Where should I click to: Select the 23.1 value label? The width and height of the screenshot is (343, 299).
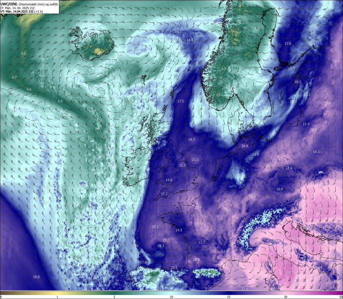point(155,227)
